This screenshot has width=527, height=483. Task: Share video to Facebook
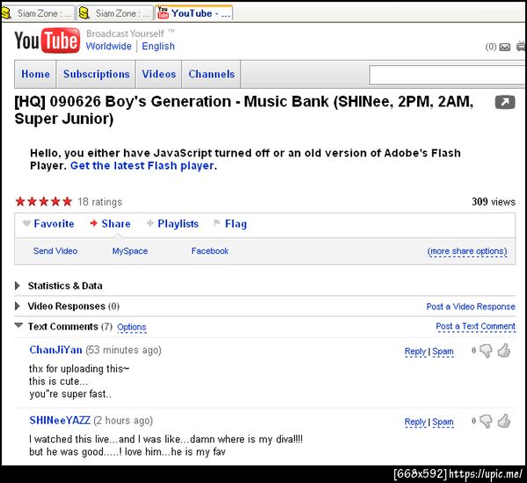click(210, 251)
